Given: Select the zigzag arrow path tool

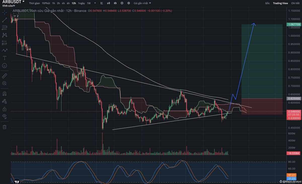Looking at the screenshot, I should click(x=4, y=50).
